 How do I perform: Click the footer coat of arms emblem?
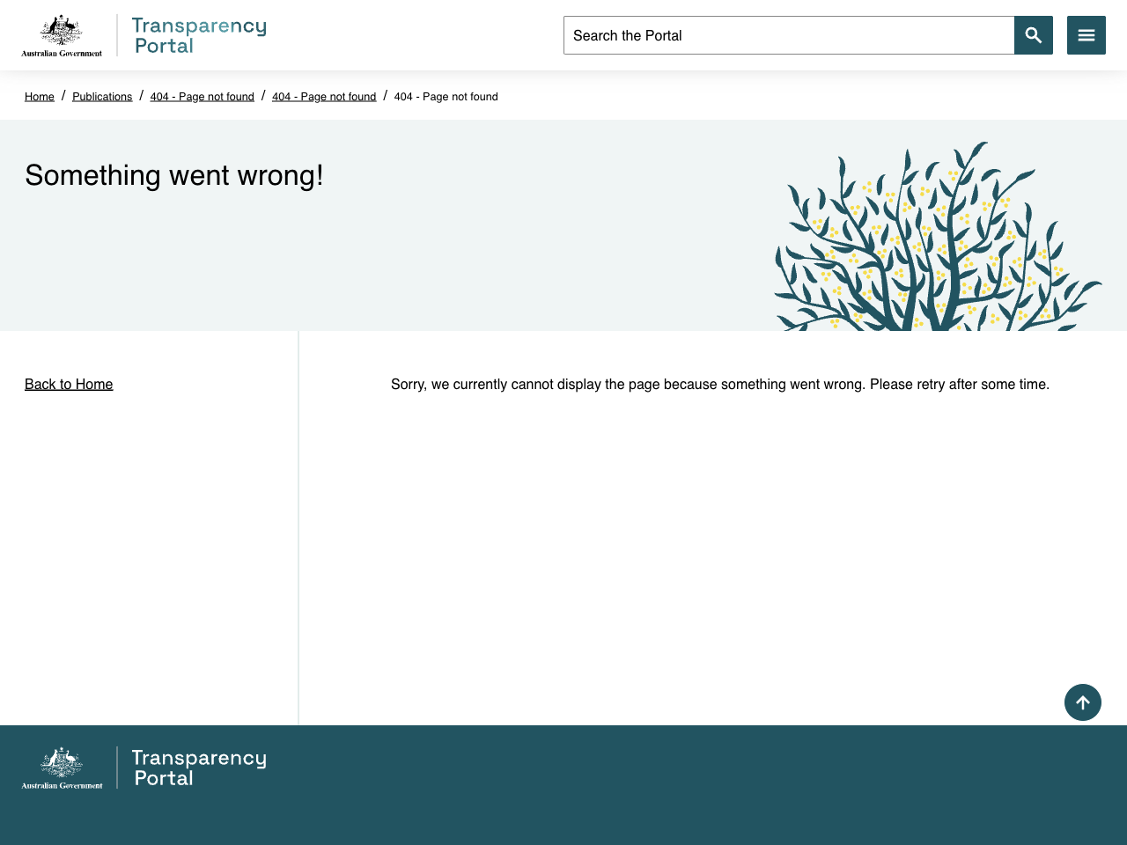click(61, 766)
